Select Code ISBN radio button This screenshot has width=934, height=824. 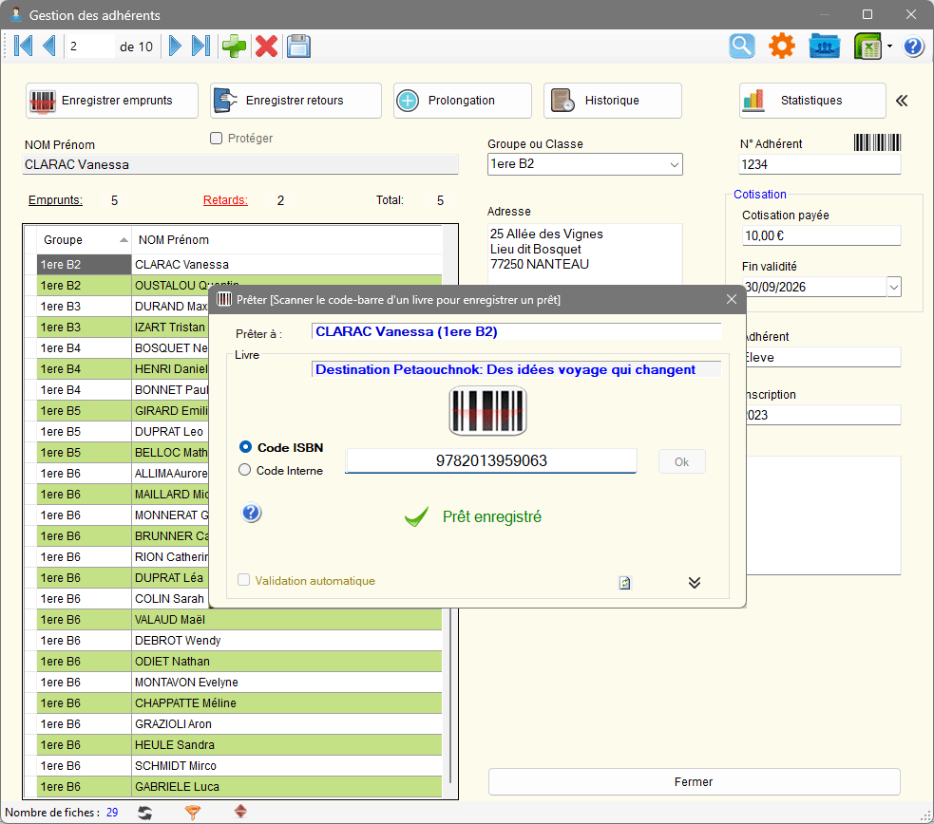click(245, 447)
